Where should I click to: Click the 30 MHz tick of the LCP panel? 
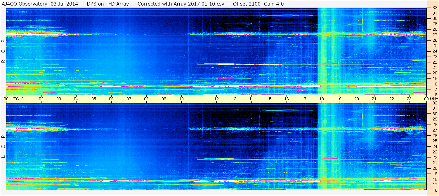point(435,114)
